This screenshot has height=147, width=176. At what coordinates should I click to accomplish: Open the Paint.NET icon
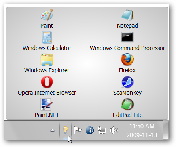[x=47, y=104]
